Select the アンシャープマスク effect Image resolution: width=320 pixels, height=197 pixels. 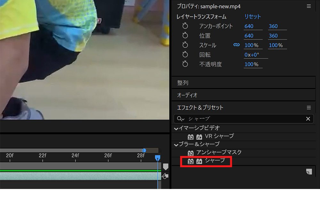219,152
